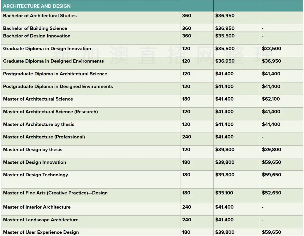Select 120 points for Graduate Diploma in Design Innovation
The height and width of the screenshot is (236, 304).
(x=186, y=49)
